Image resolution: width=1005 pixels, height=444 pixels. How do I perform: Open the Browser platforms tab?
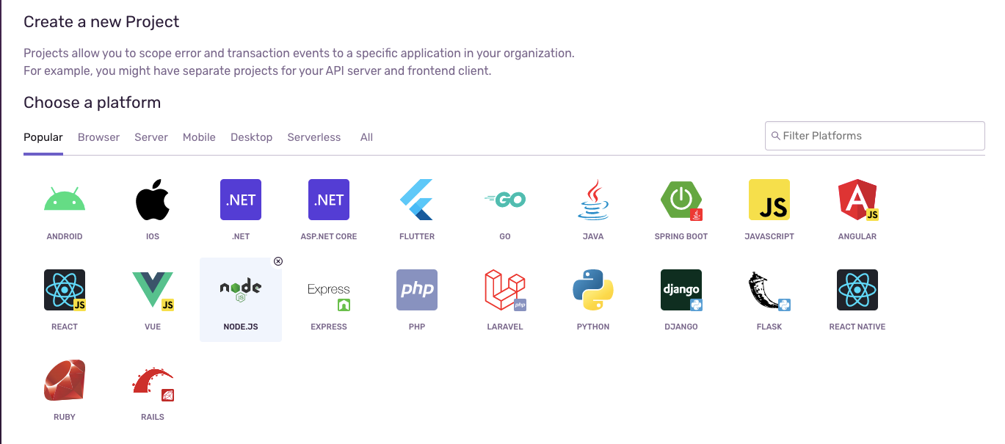pyautogui.click(x=98, y=137)
